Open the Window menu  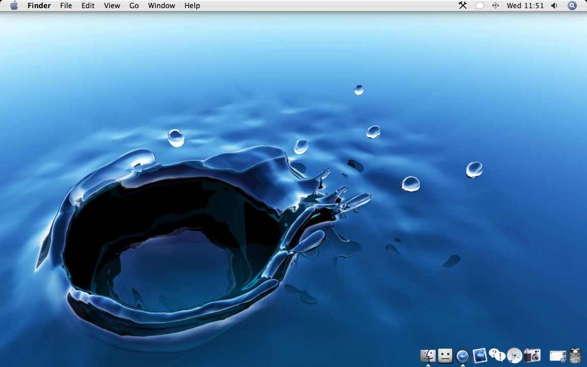pos(162,6)
